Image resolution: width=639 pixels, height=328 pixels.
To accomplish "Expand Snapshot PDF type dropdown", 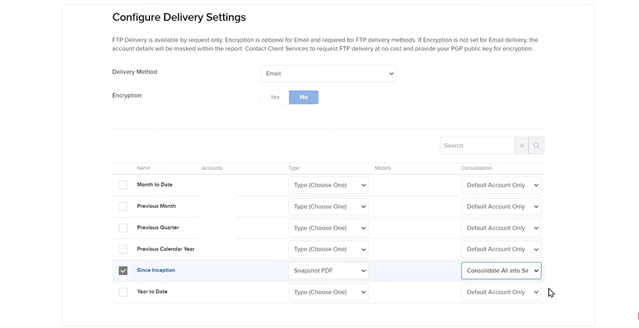I will (x=328, y=270).
